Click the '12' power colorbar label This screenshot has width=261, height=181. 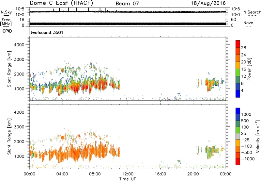coord(243,76)
